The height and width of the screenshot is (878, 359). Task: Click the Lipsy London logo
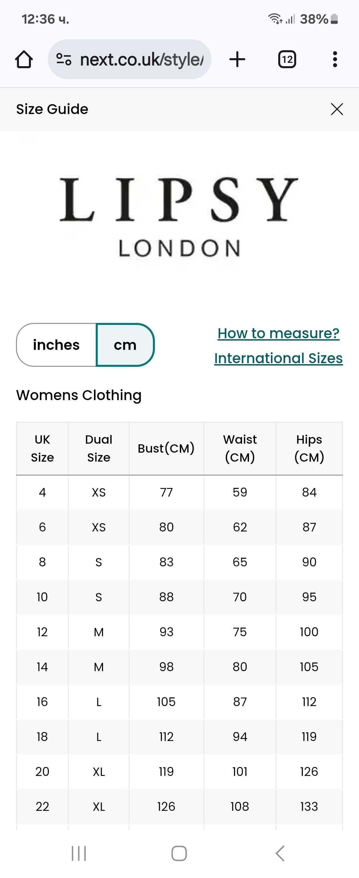click(x=179, y=217)
